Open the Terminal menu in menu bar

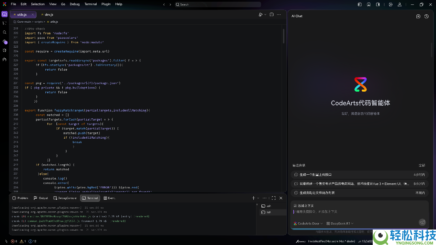click(90, 4)
